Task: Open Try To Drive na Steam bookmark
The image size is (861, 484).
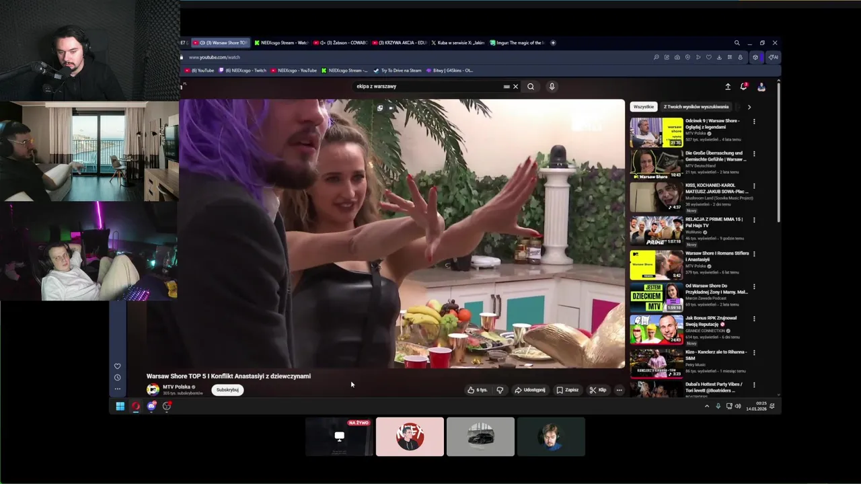Action: pos(398,71)
